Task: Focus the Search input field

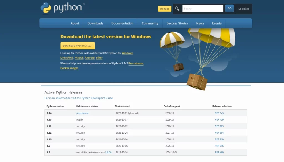Action: pos(203,9)
